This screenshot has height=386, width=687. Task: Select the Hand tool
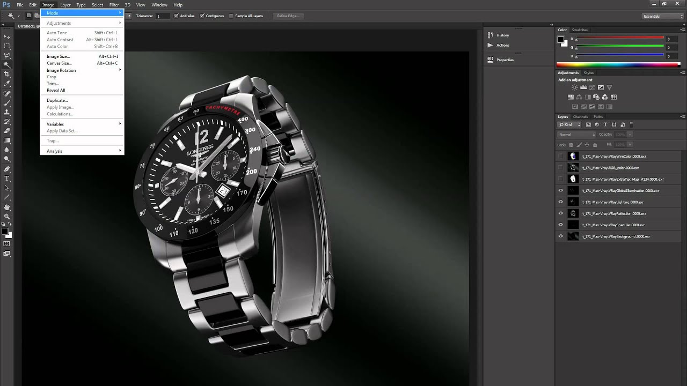[x=7, y=207]
